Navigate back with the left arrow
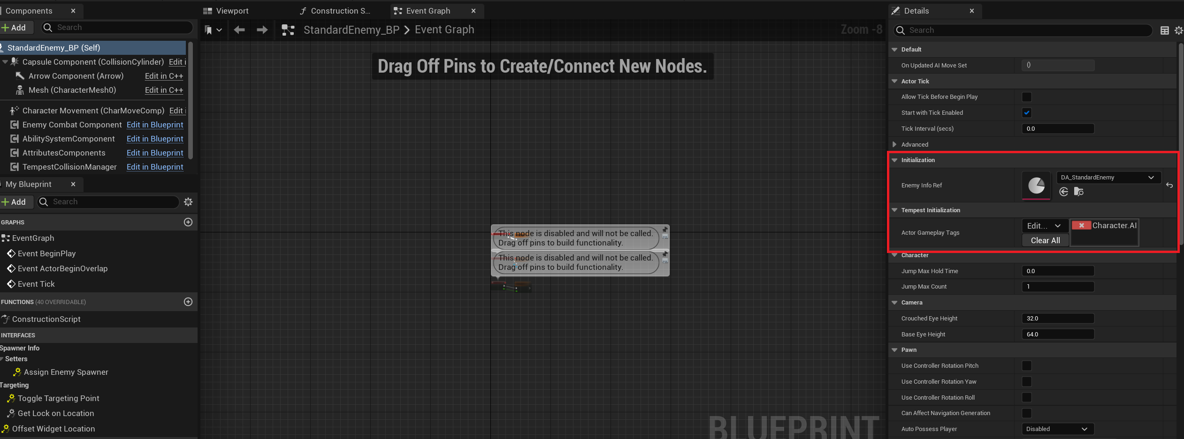The height and width of the screenshot is (439, 1184). click(239, 30)
